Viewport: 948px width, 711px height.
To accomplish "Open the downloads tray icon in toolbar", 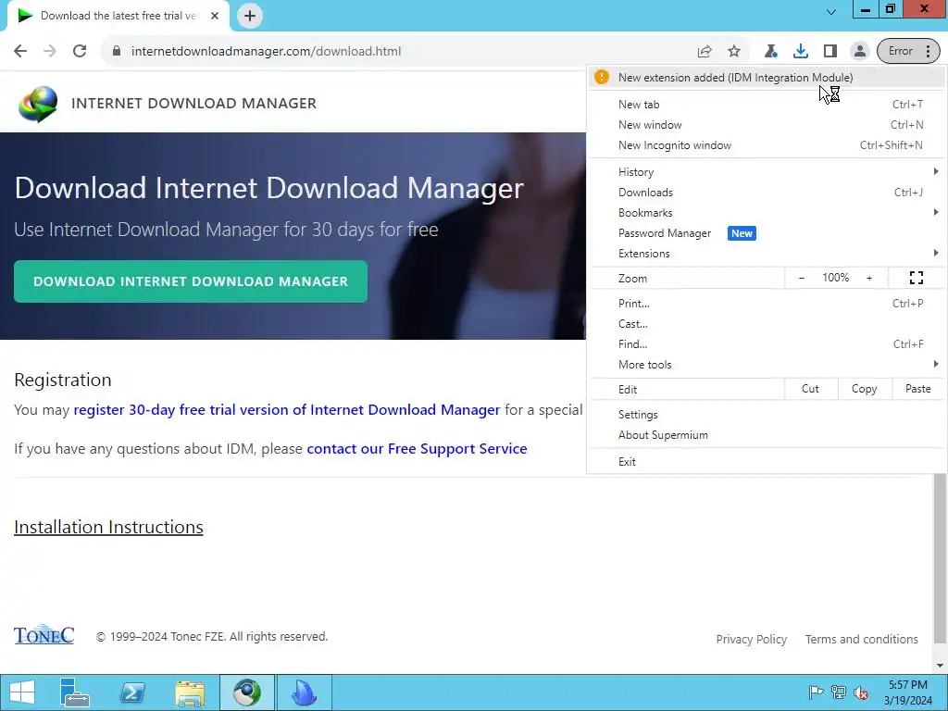I will click(801, 52).
